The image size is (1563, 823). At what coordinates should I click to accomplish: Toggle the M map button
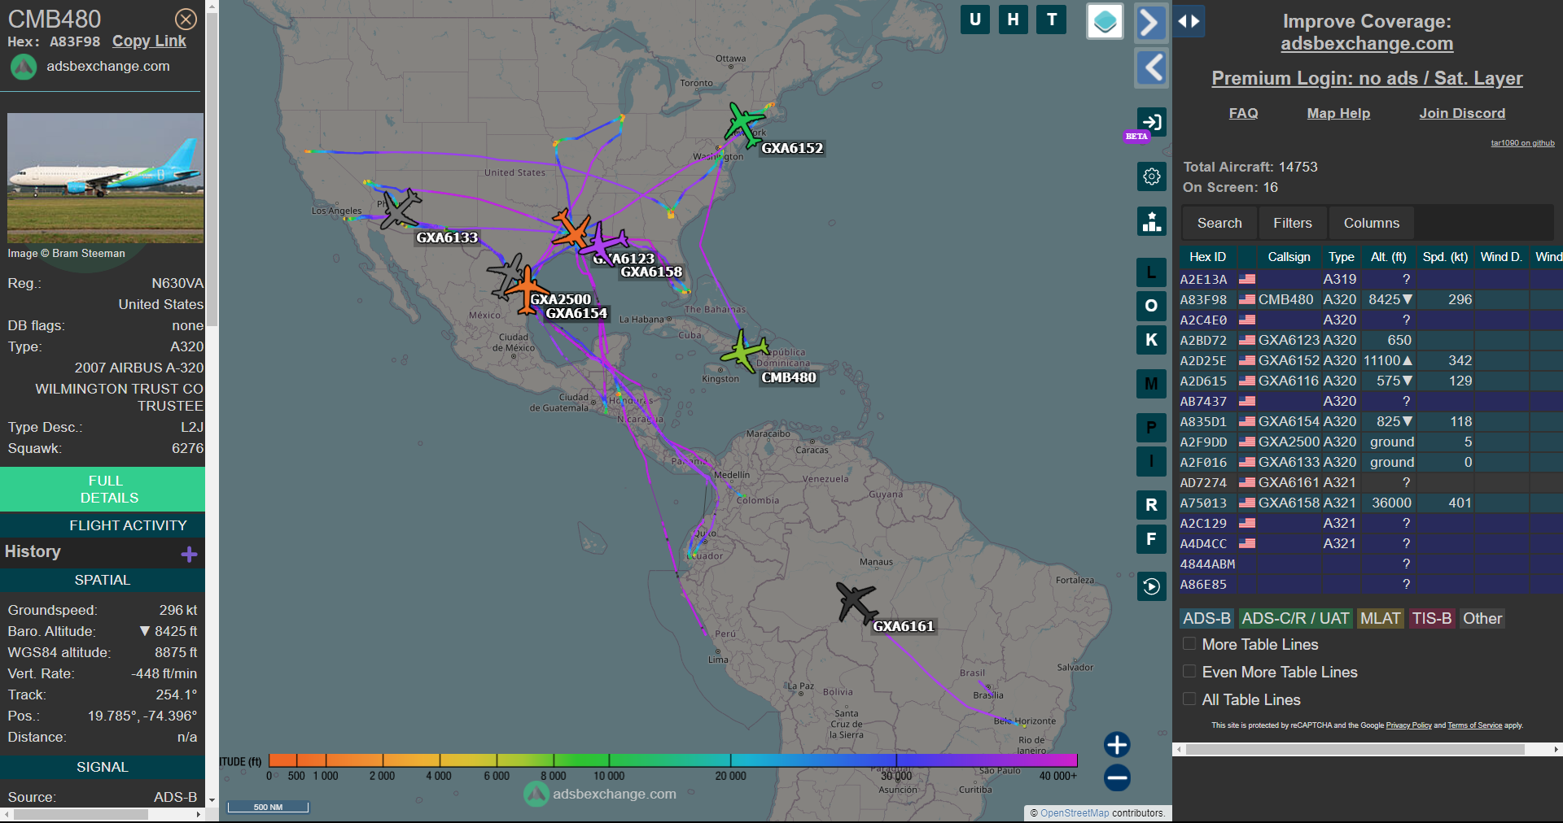[x=1151, y=384]
